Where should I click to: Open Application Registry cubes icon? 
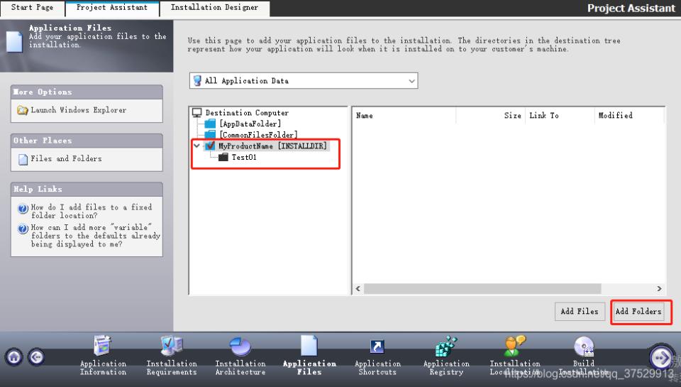(x=446, y=346)
